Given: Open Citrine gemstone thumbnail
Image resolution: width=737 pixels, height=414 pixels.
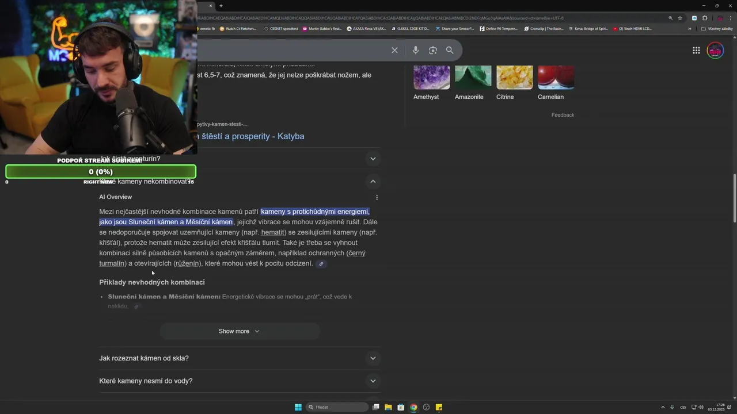Looking at the screenshot, I should 514,78.
